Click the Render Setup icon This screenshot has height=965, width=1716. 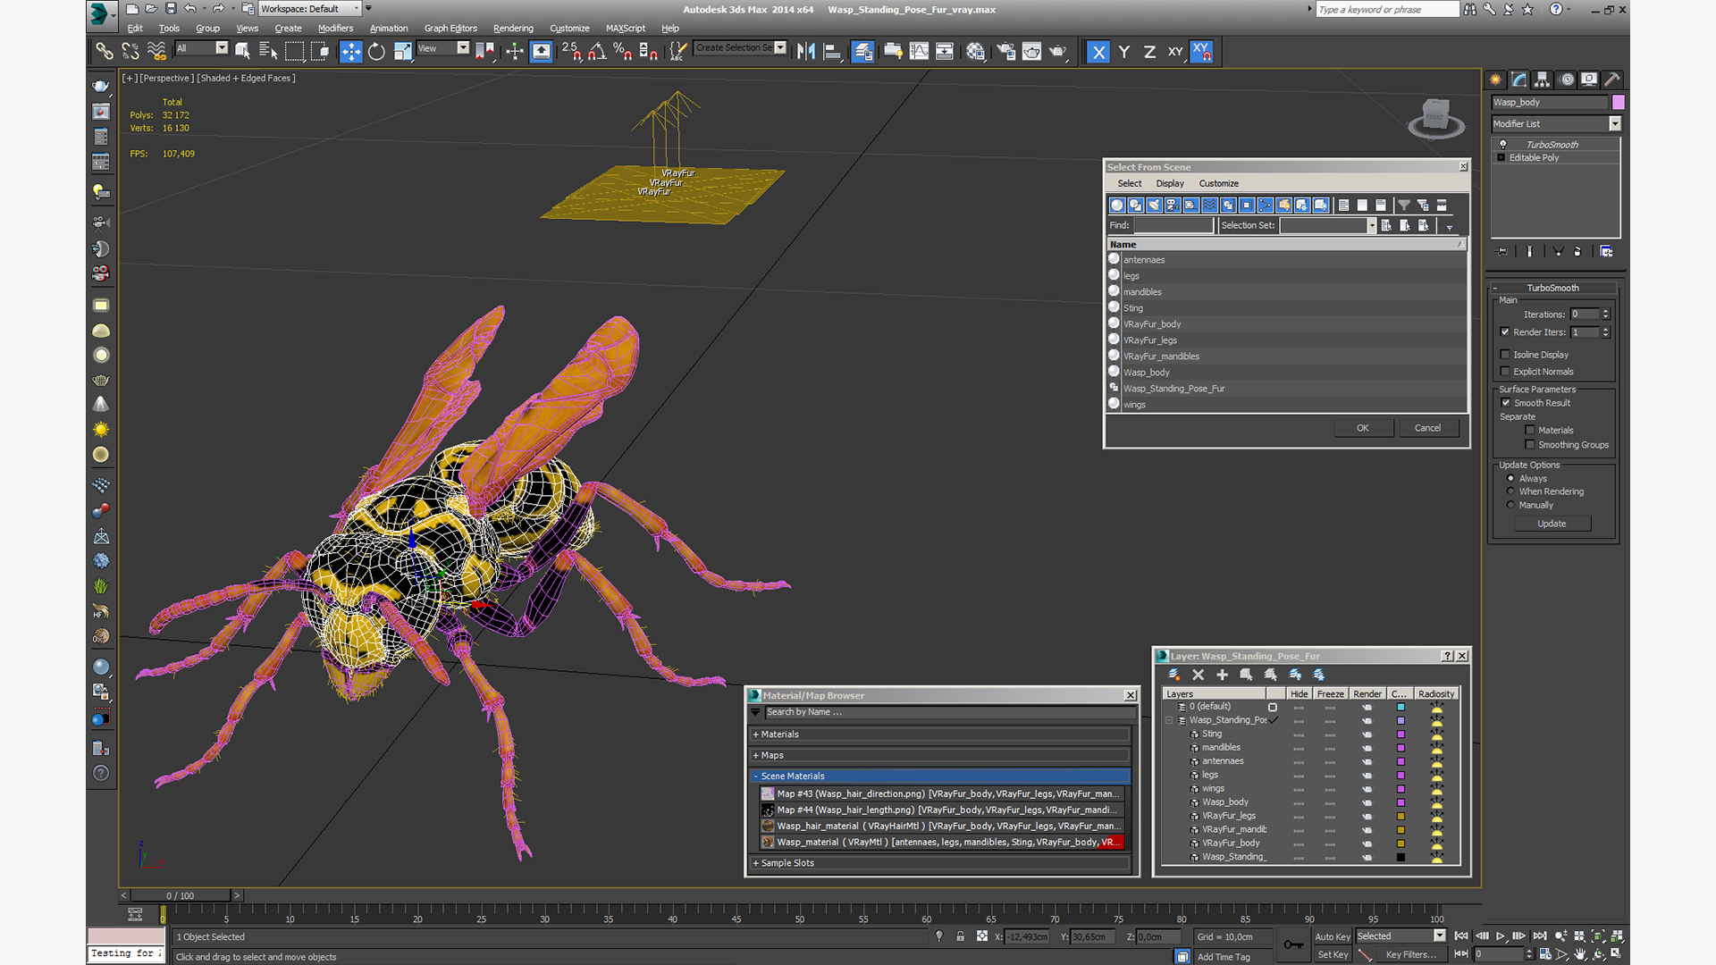[1005, 51]
